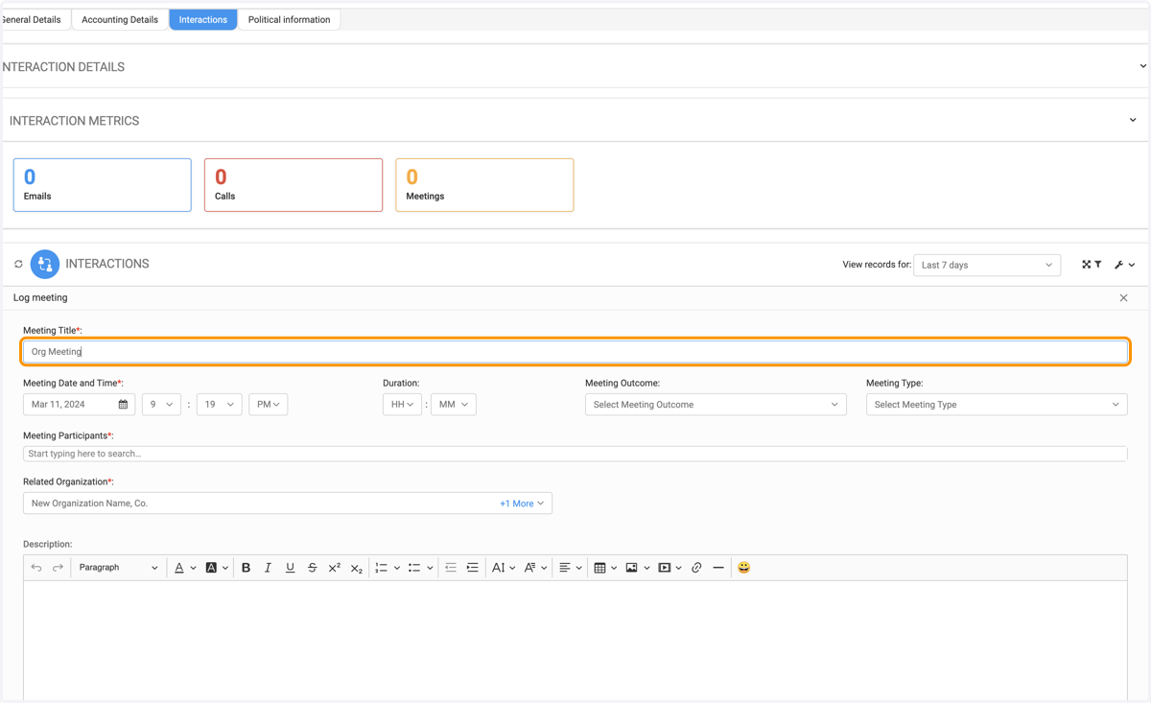This screenshot has width=1151, height=703.
Task: Open the Select Meeting Outcome dropdown
Action: coord(716,405)
